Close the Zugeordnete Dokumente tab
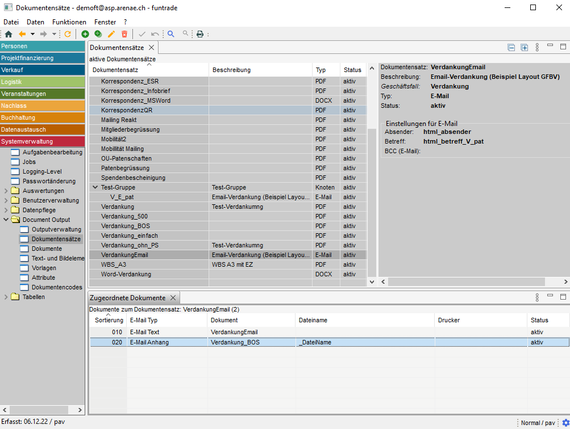570x429 pixels. point(173,298)
